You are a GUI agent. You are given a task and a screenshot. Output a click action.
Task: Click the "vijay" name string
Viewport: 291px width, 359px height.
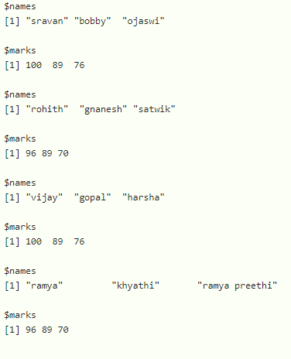click(x=44, y=197)
